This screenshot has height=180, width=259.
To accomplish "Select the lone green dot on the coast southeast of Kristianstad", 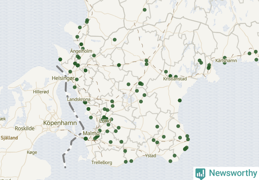I will click(180, 100).
